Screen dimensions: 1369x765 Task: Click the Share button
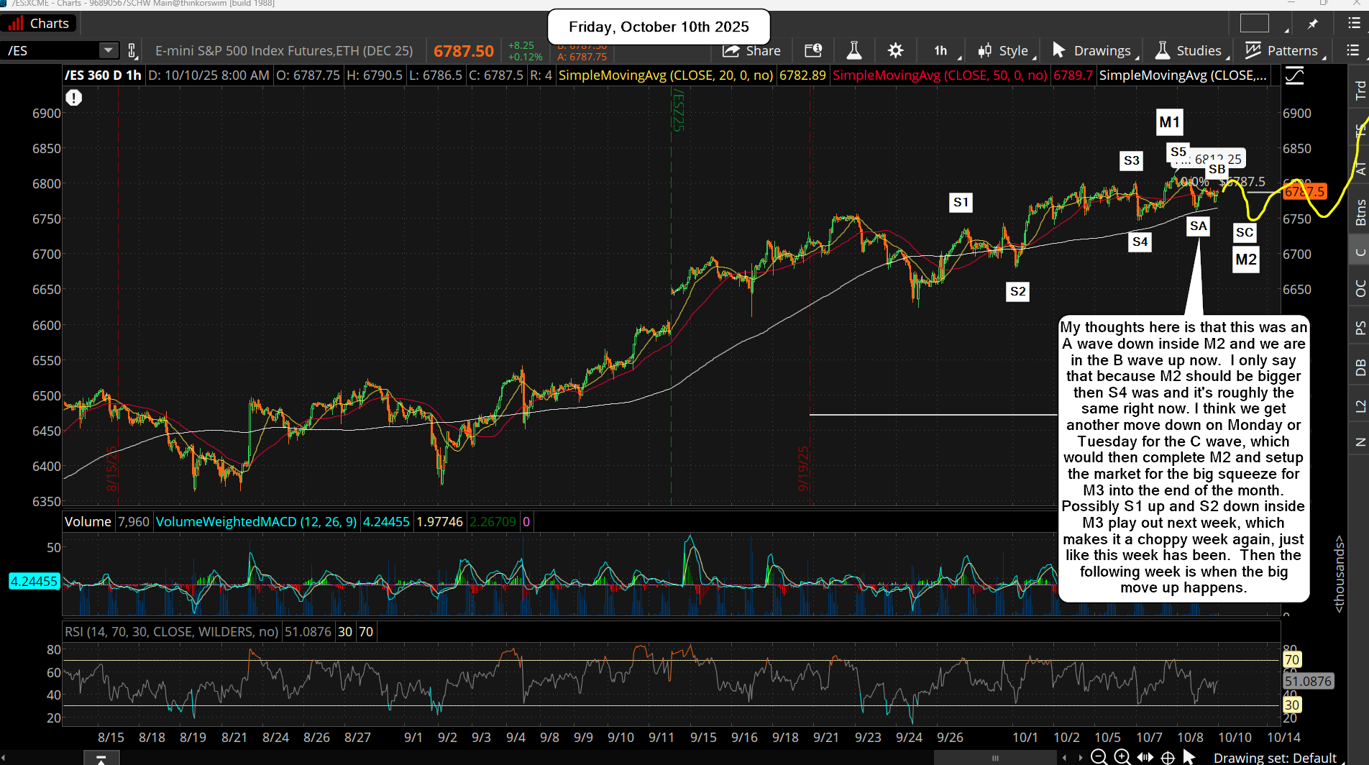pos(752,50)
